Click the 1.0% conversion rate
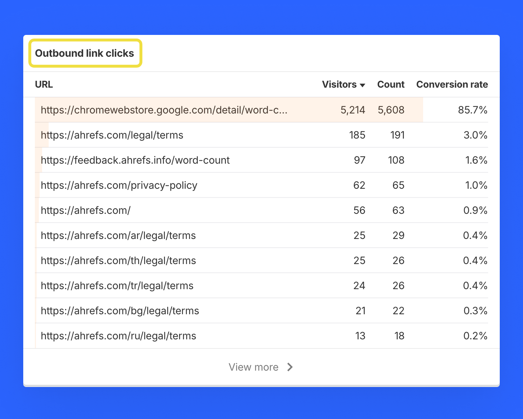 pyautogui.click(x=477, y=185)
